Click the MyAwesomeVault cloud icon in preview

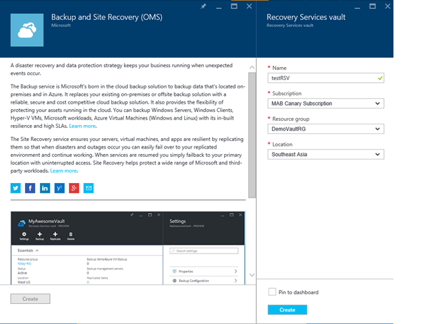[21, 223]
